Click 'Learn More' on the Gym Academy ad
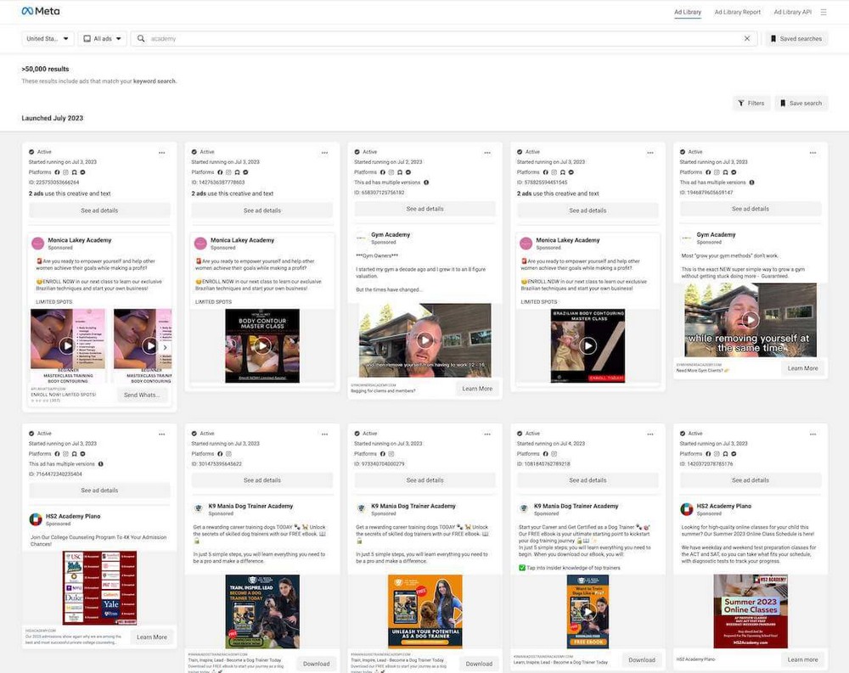The height and width of the screenshot is (673, 849). (479, 389)
